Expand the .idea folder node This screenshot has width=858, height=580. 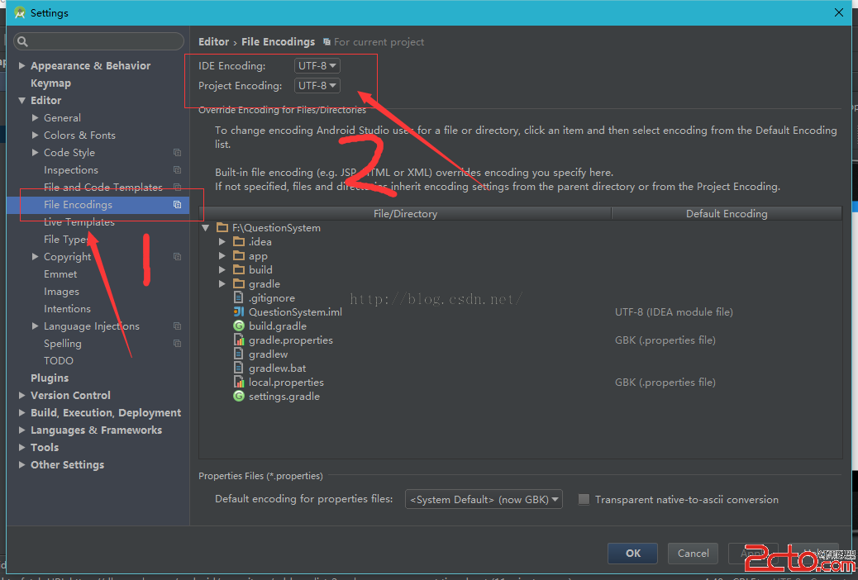pyautogui.click(x=222, y=241)
